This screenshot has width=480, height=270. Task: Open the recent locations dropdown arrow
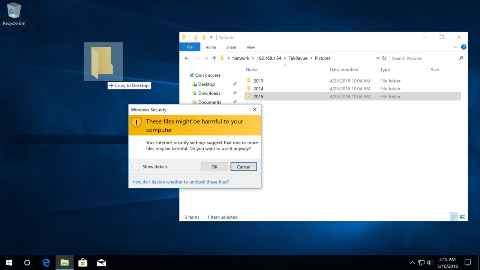point(206,58)
